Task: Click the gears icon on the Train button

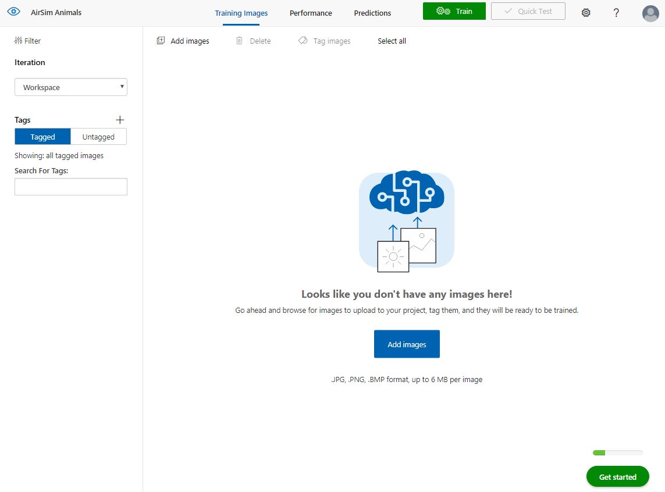Action: pos(443,11)
